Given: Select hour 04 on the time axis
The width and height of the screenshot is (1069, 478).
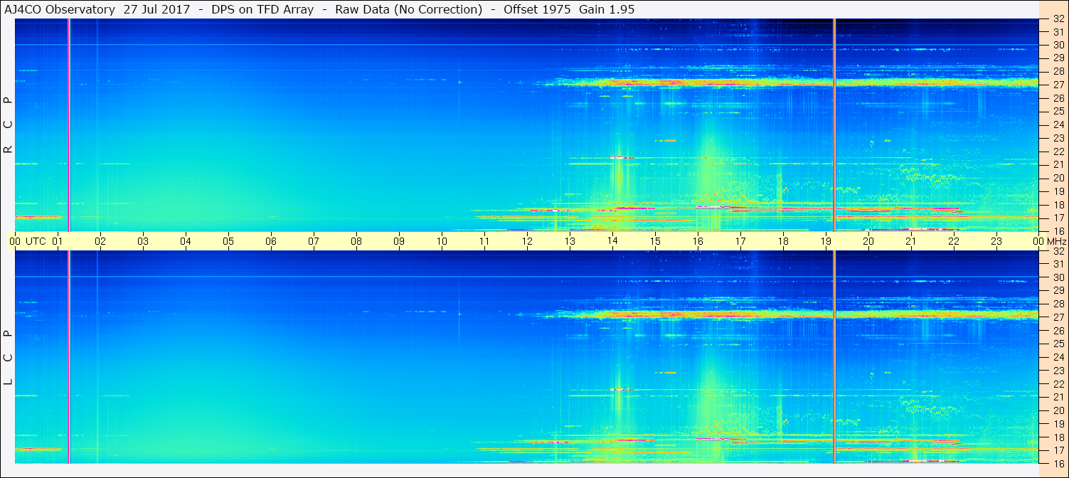Looking at the screenshot, I should tap(186, 241).
